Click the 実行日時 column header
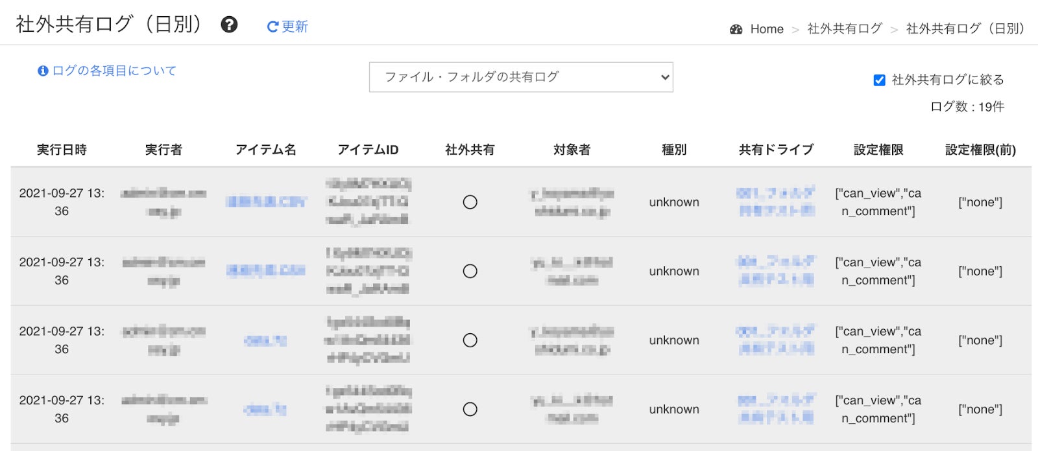The width and height of the screenshot is (1038, 451). (x=62, y=150)
